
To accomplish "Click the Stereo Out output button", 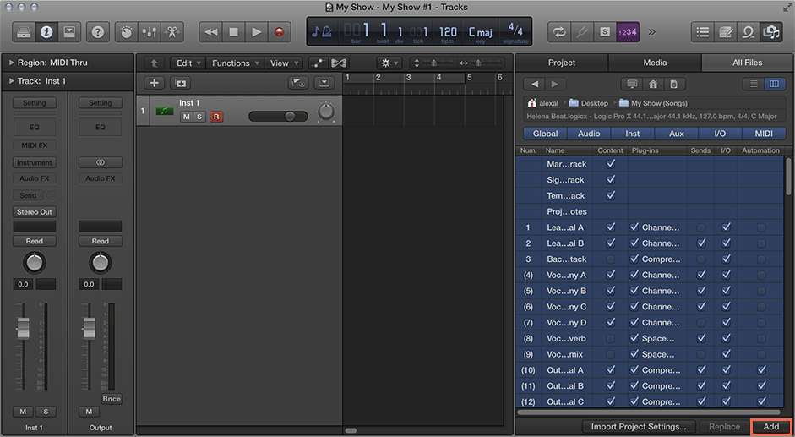I will 35,211.
